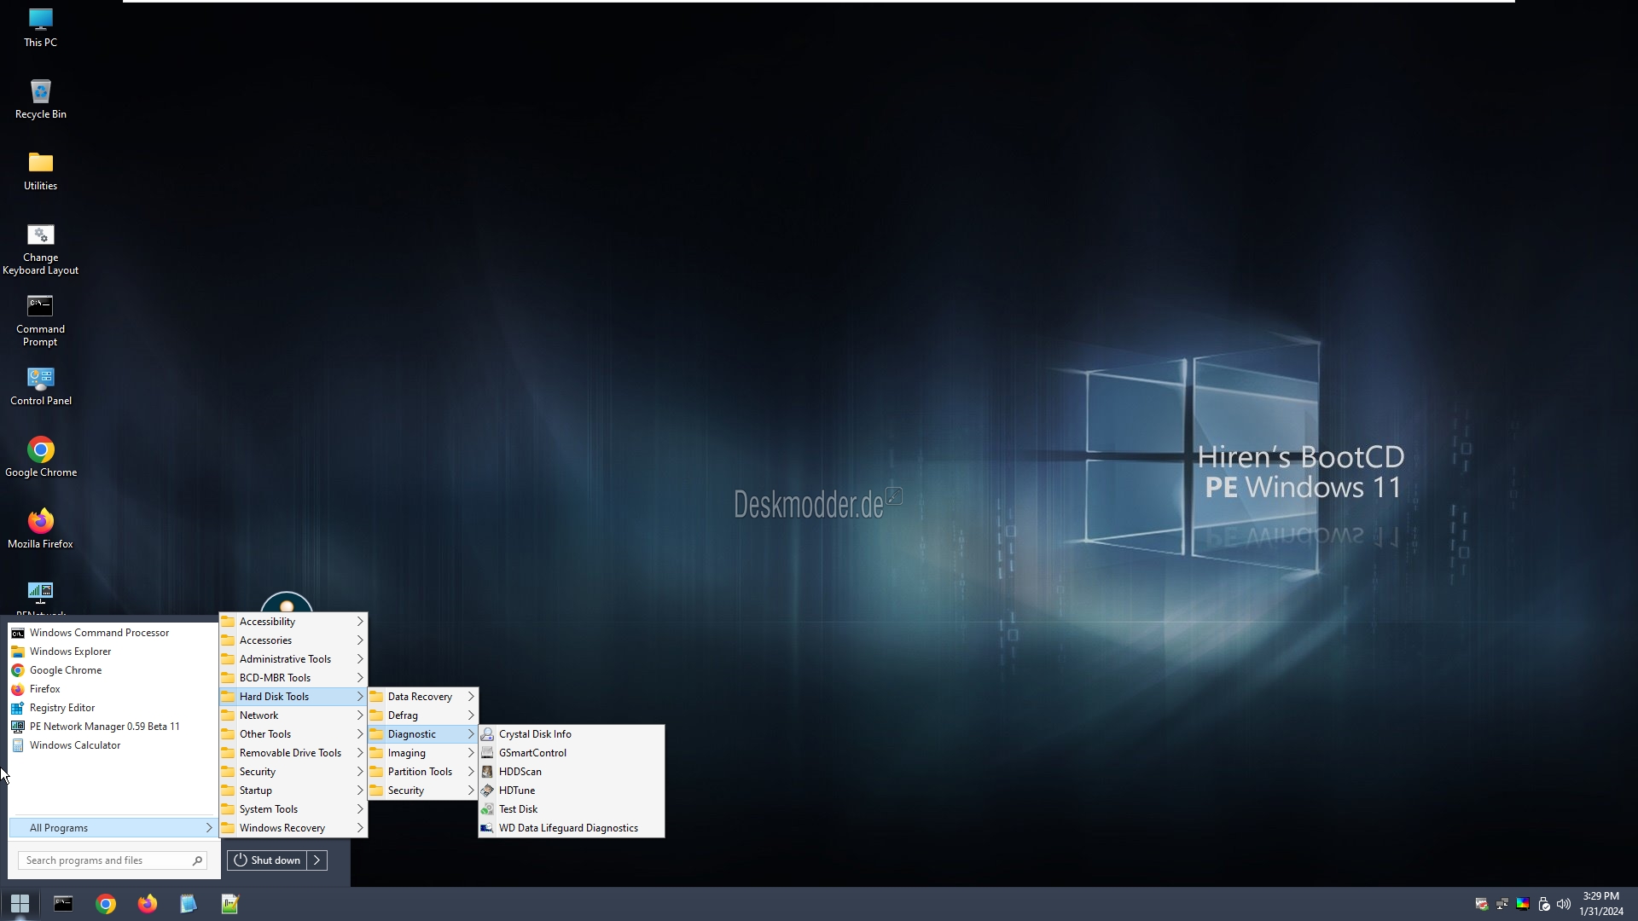Image resolution: width=1638 pixels, height=921 pixels.
Task: Click All Programs in Start menu
Action: coord(113,828)
